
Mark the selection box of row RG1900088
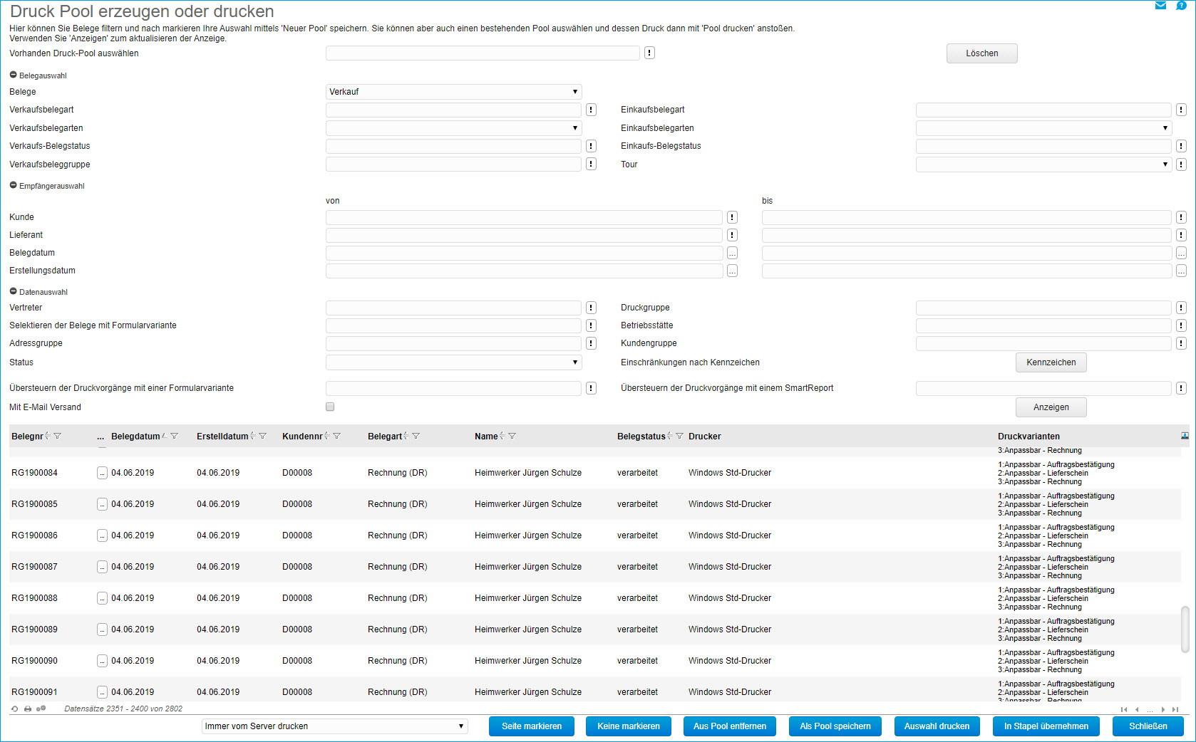tap(102, 598)
